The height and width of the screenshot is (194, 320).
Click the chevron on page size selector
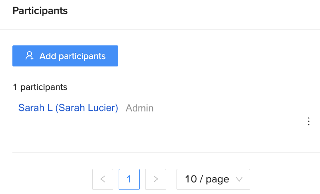pos(239,179)
